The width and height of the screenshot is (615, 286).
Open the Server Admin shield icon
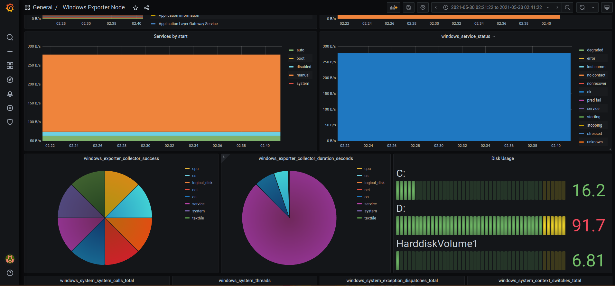tap(10, 122)
